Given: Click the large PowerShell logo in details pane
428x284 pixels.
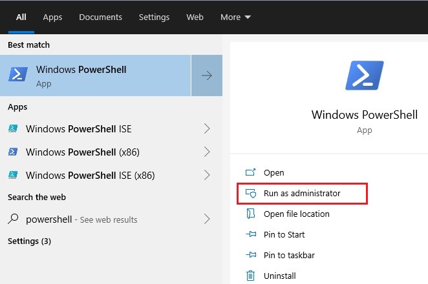Looking at the screenshot, I should coord(365,76).
